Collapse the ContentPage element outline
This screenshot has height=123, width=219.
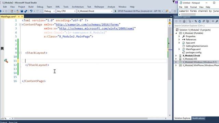point(20,25)
